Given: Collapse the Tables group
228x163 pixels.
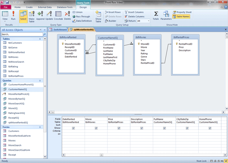Looking at the screenshot, I should coord(40,39).
